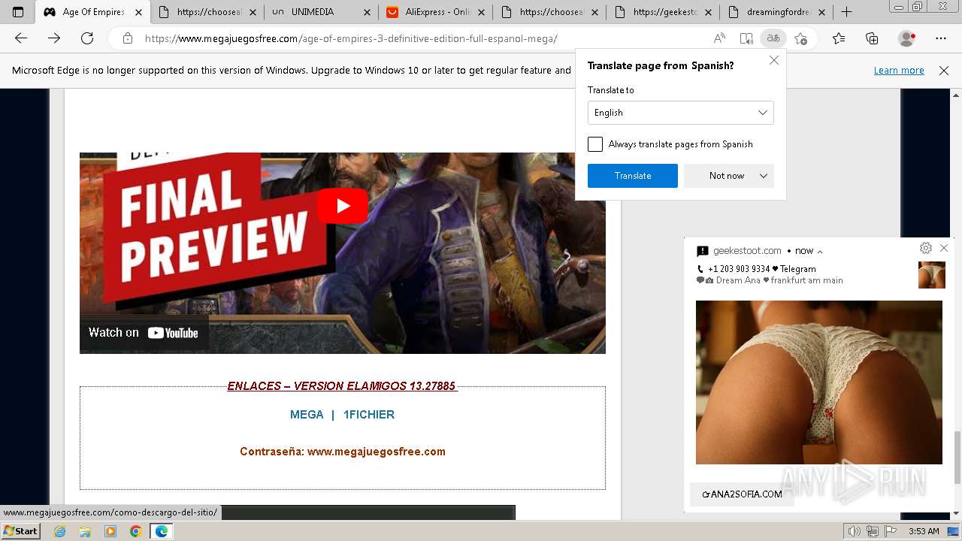Collapse the geekestoot notification chevron

point(820,252)
